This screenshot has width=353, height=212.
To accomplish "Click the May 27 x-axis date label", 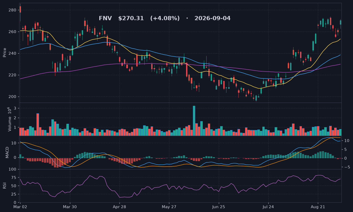I will click(x=169, y=207).
